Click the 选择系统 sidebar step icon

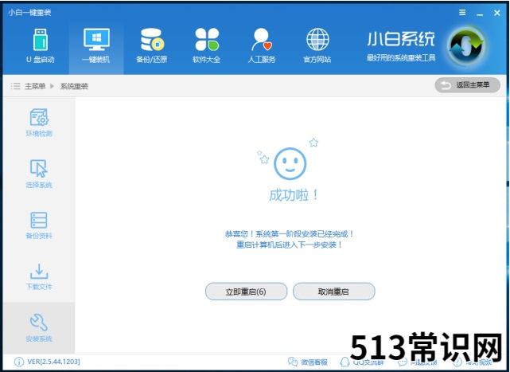click(39, 168)
